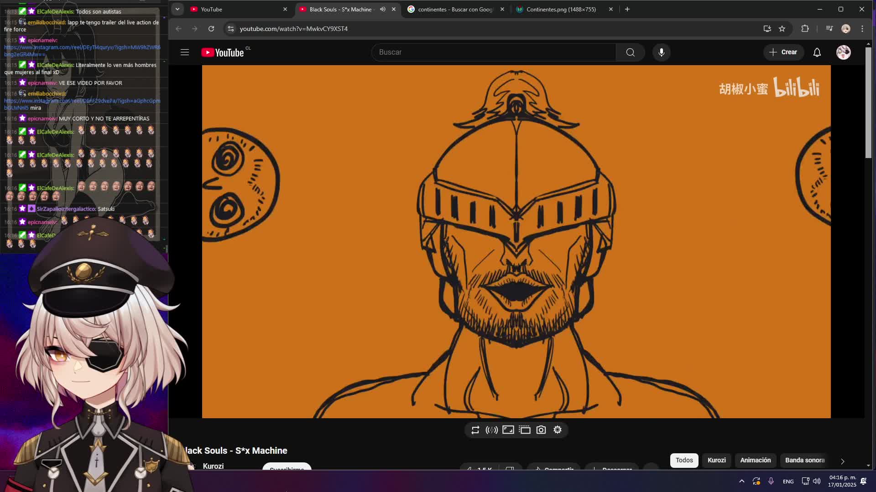This screenshot has width=876, height=492.
Task: Open the taskbar clock and date
Action: click(x=842, y=481)
